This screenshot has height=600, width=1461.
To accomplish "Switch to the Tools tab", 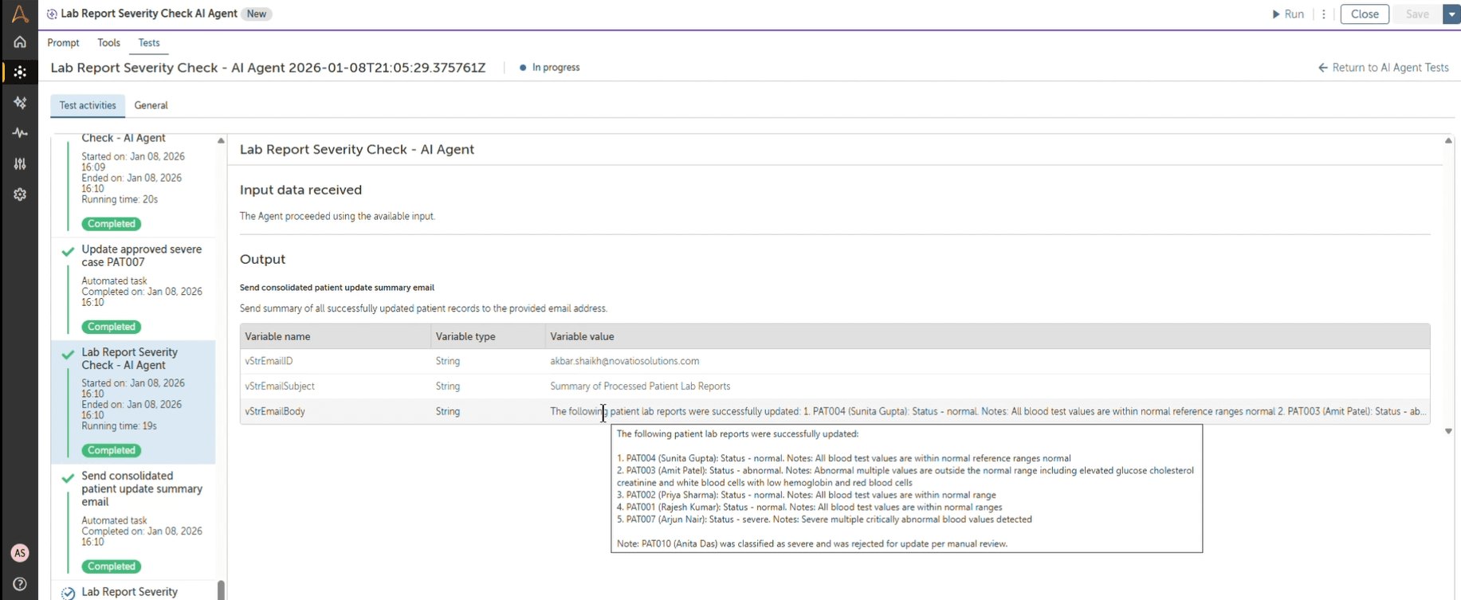I will pos(108,43).
